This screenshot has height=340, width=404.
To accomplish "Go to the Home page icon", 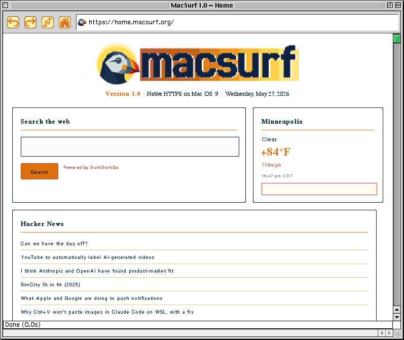I will [65, 22].
